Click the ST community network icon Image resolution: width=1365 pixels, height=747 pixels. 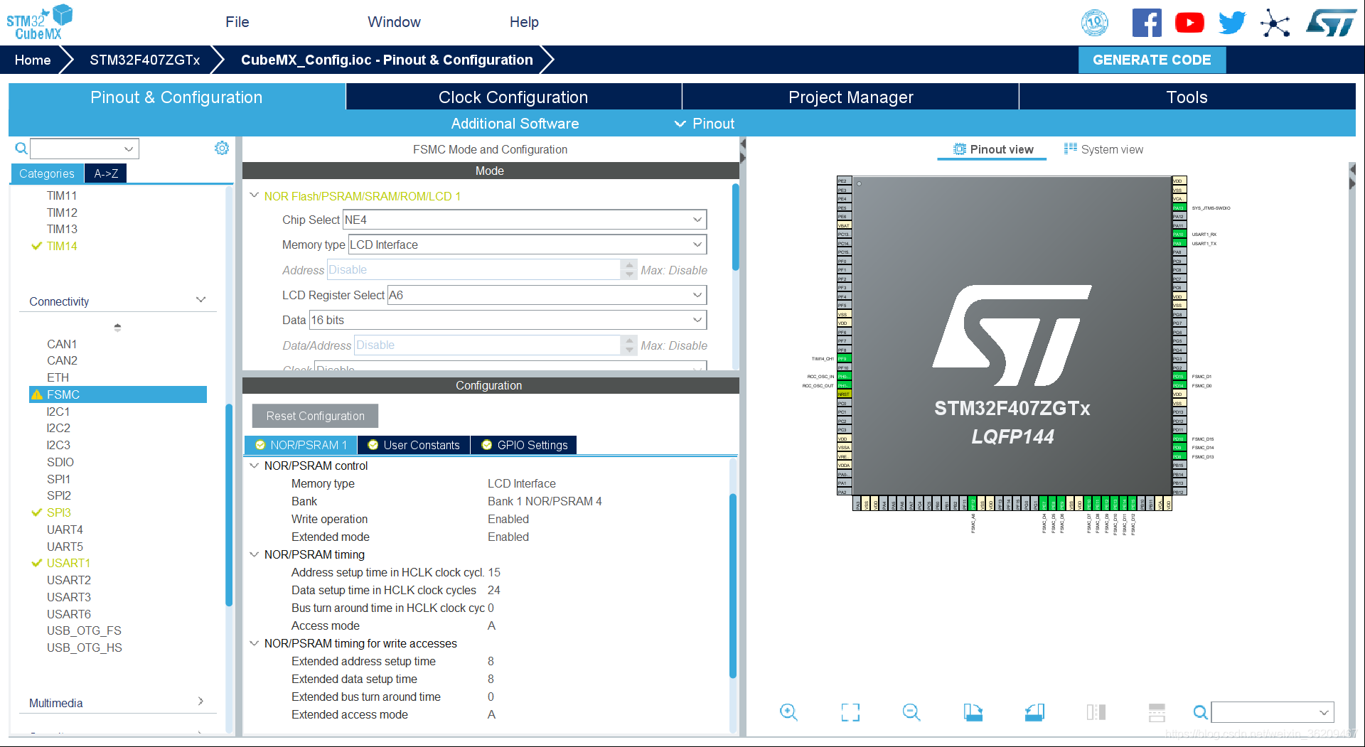point(1275,23)
